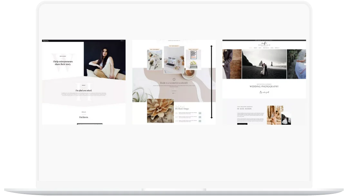Click the arrow button for step 01

200,113
